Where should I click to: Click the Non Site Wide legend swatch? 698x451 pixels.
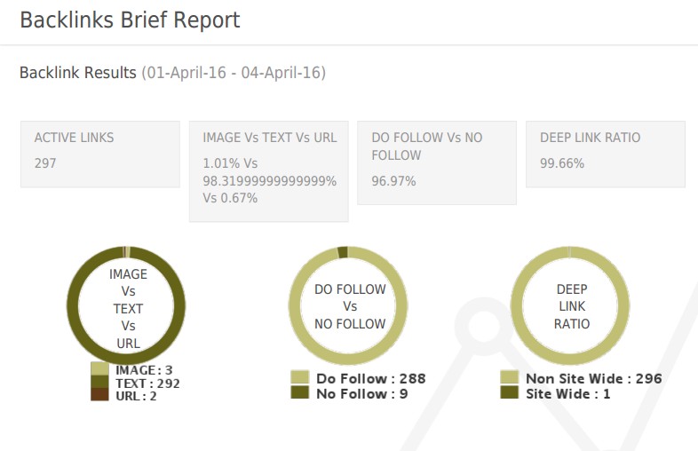[x=509, y=377]
